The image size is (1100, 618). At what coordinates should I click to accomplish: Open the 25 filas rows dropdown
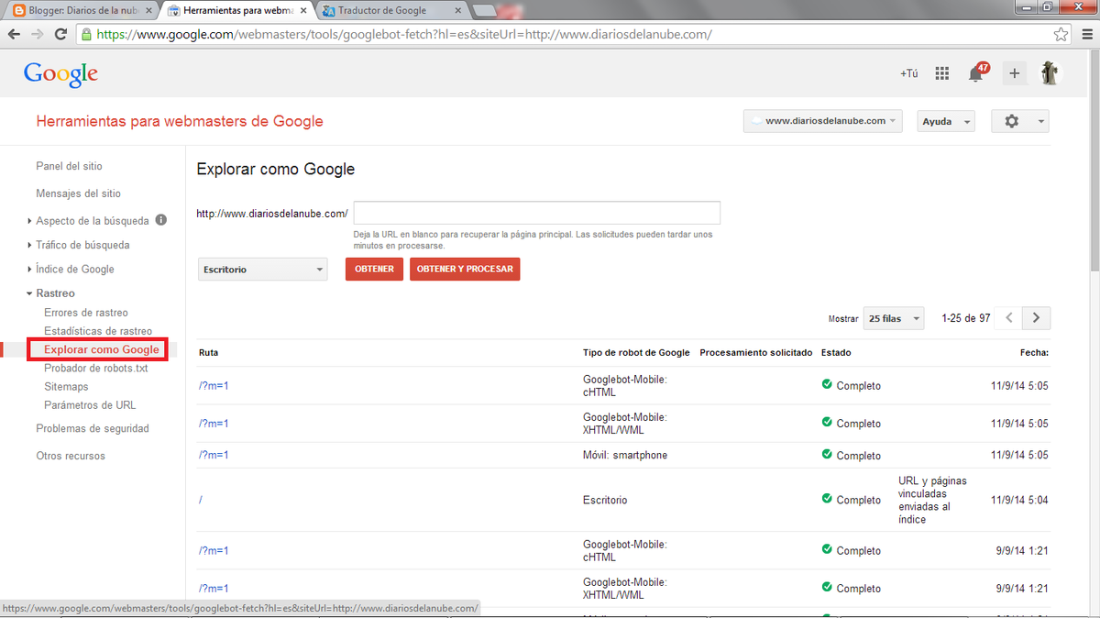coord(893,318)
